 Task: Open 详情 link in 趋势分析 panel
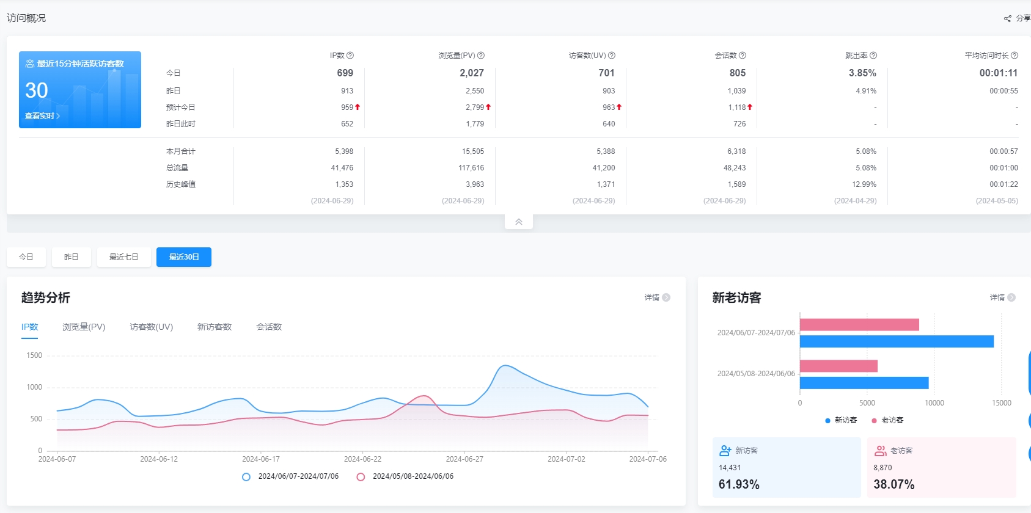[x=658, y=297]
